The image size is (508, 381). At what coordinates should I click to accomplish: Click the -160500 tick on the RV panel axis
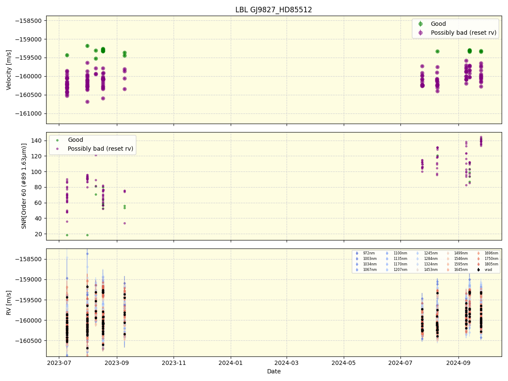[29, 341]
